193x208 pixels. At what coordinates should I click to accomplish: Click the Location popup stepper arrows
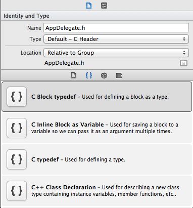coord(184,53)
